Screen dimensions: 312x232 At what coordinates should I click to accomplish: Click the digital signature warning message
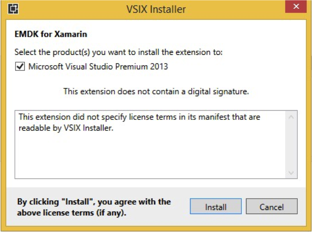coord(156,92)
